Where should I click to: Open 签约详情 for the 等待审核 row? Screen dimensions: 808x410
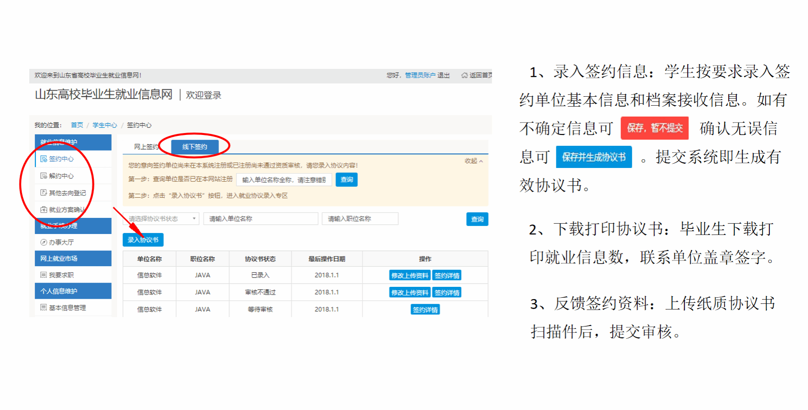425,310
